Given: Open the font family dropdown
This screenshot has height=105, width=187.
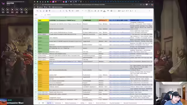Looking at the screenshot, I should pyautogui.click(x=79, y=11).
